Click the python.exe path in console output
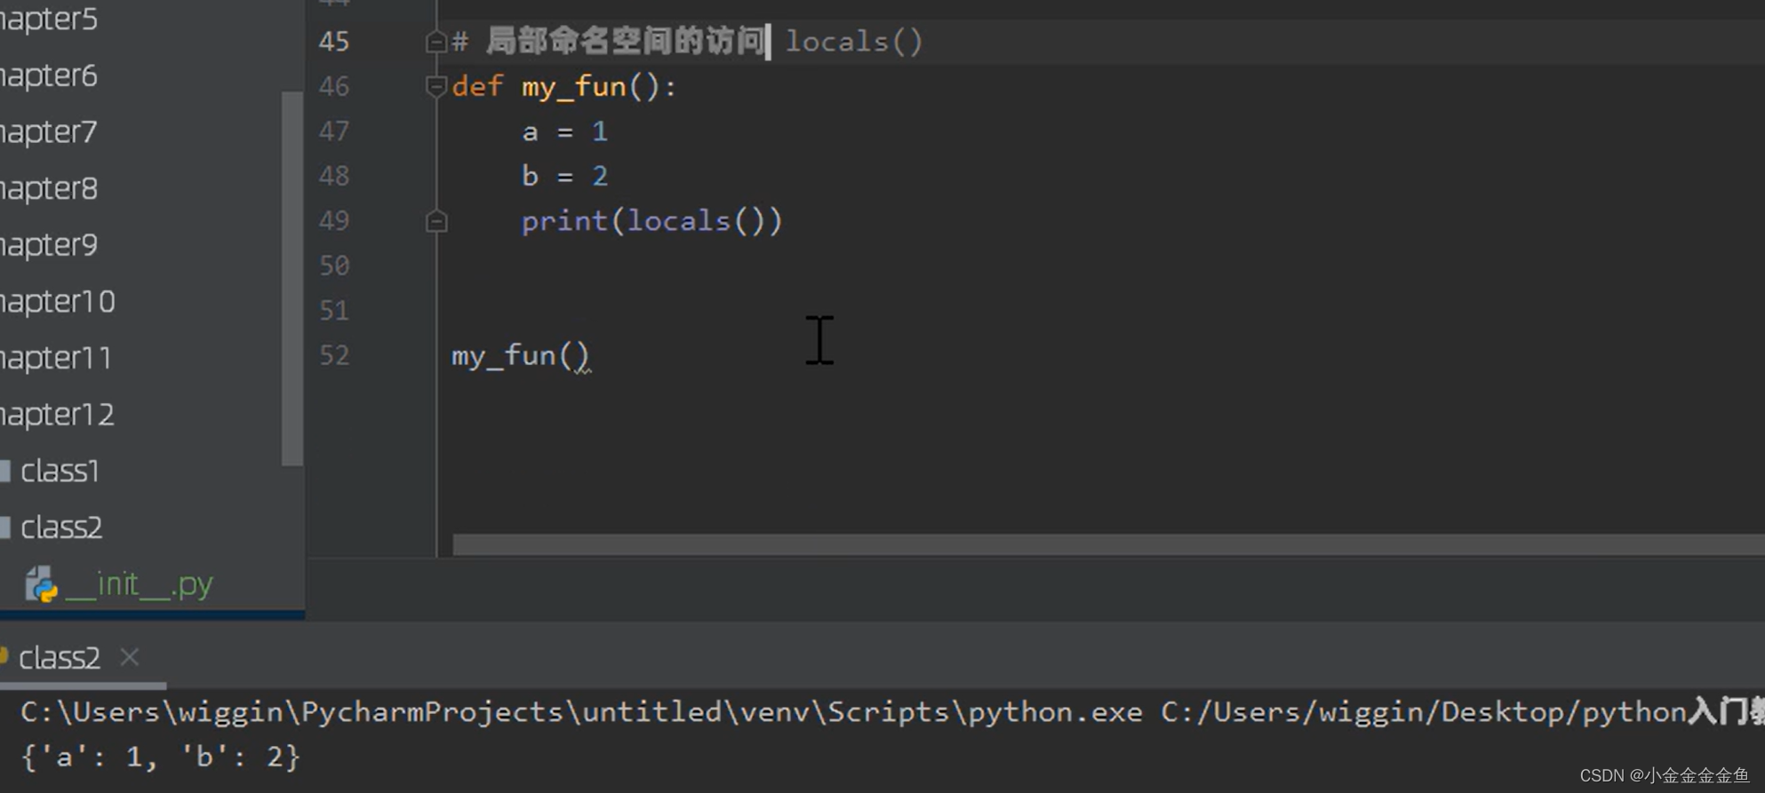The image size is (1765, 793). [x=581, y=712]
